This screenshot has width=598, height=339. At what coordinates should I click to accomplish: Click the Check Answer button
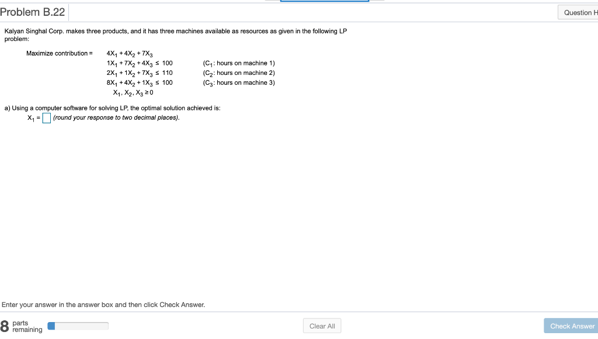[571, 326]
